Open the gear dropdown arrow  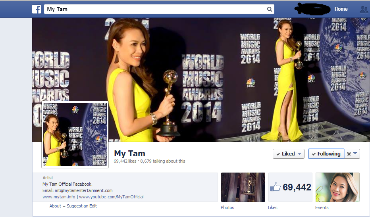point(355,154)
